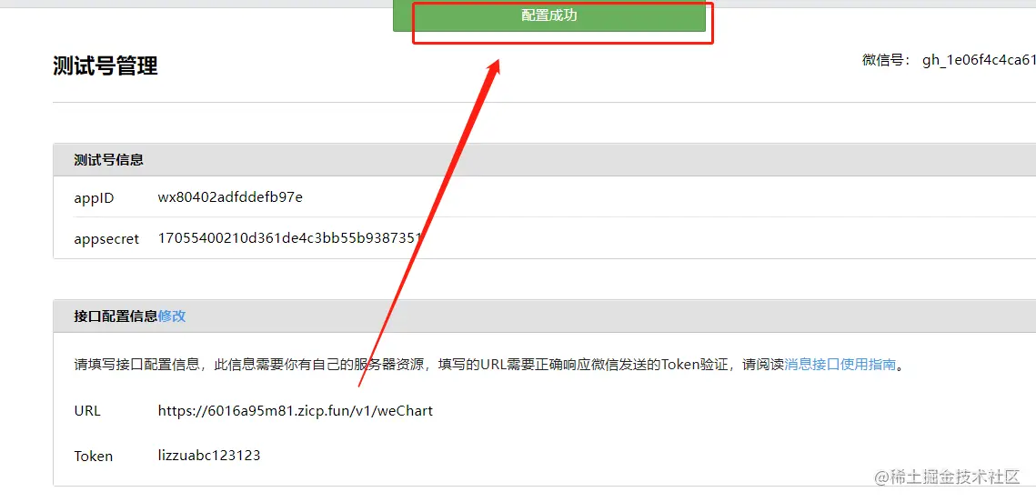Select the appsecret value starting with 17055400210d
The width and height of the screenshot is (1036, 502).
tap(290, 237)
